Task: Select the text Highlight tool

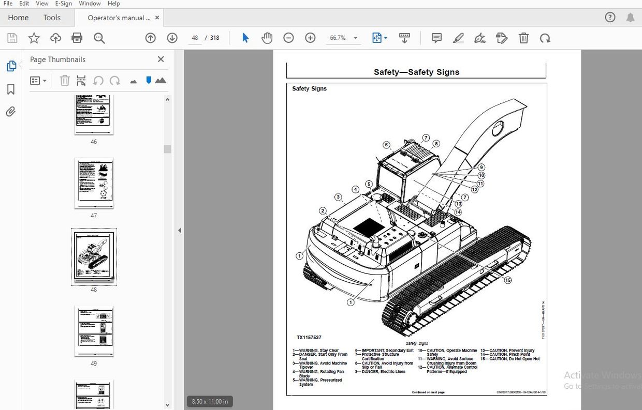Action: tap(458, 38)
